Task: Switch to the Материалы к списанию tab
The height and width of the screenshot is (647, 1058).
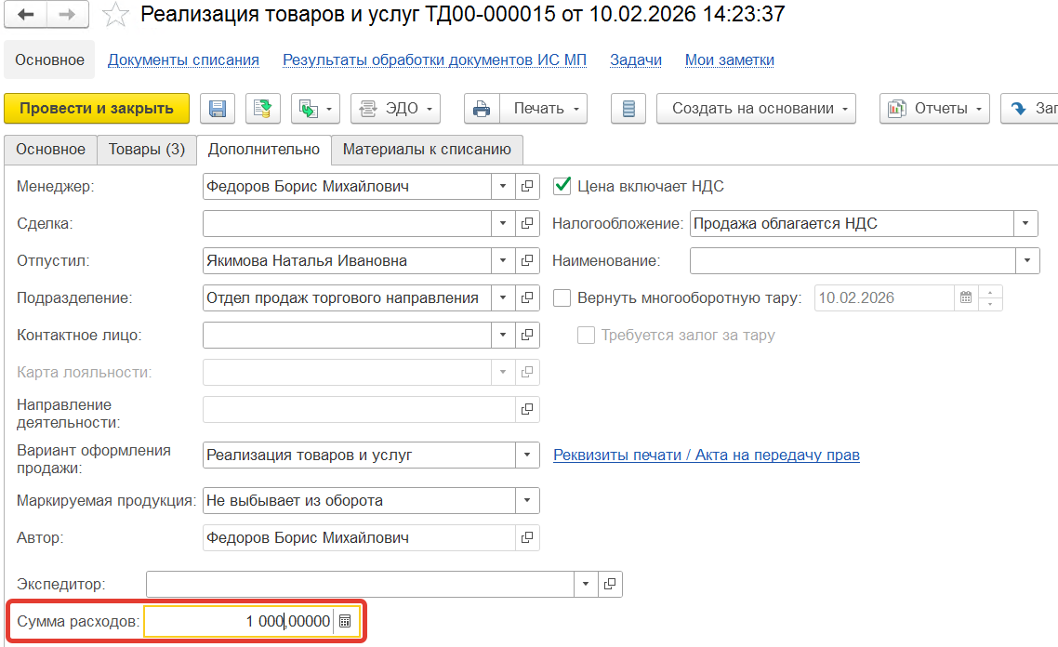Action: pyautogui.click(x=427, y=150)
